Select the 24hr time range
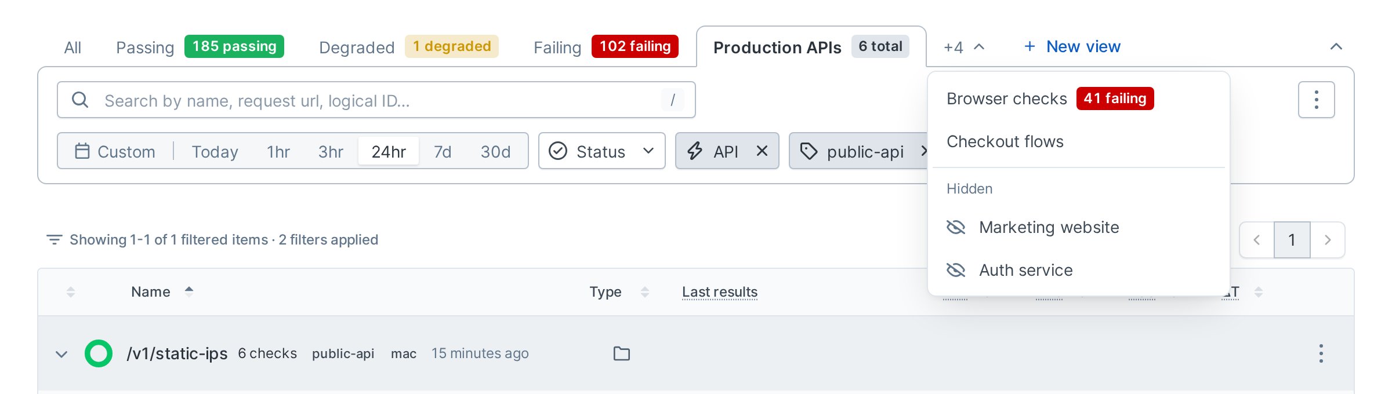1392x394 pixels. [389, 151]
